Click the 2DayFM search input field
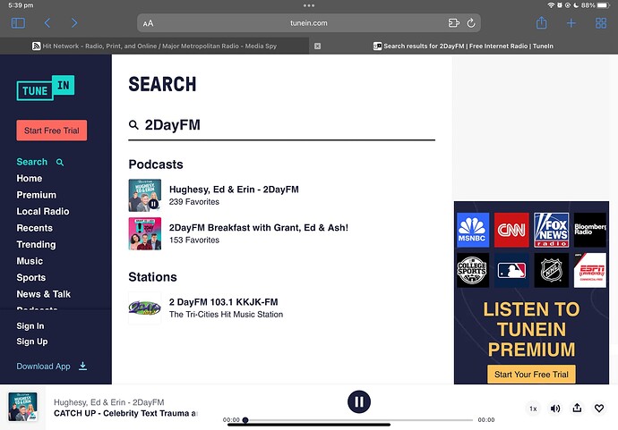 click(x=282, y=125)
